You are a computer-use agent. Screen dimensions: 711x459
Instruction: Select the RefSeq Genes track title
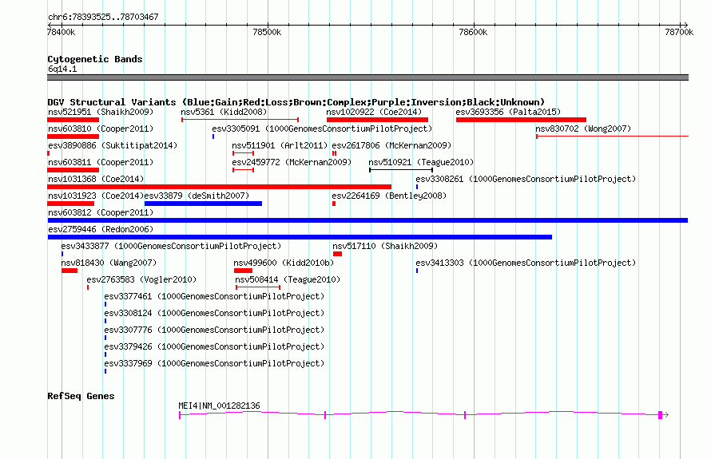point(81,396)
